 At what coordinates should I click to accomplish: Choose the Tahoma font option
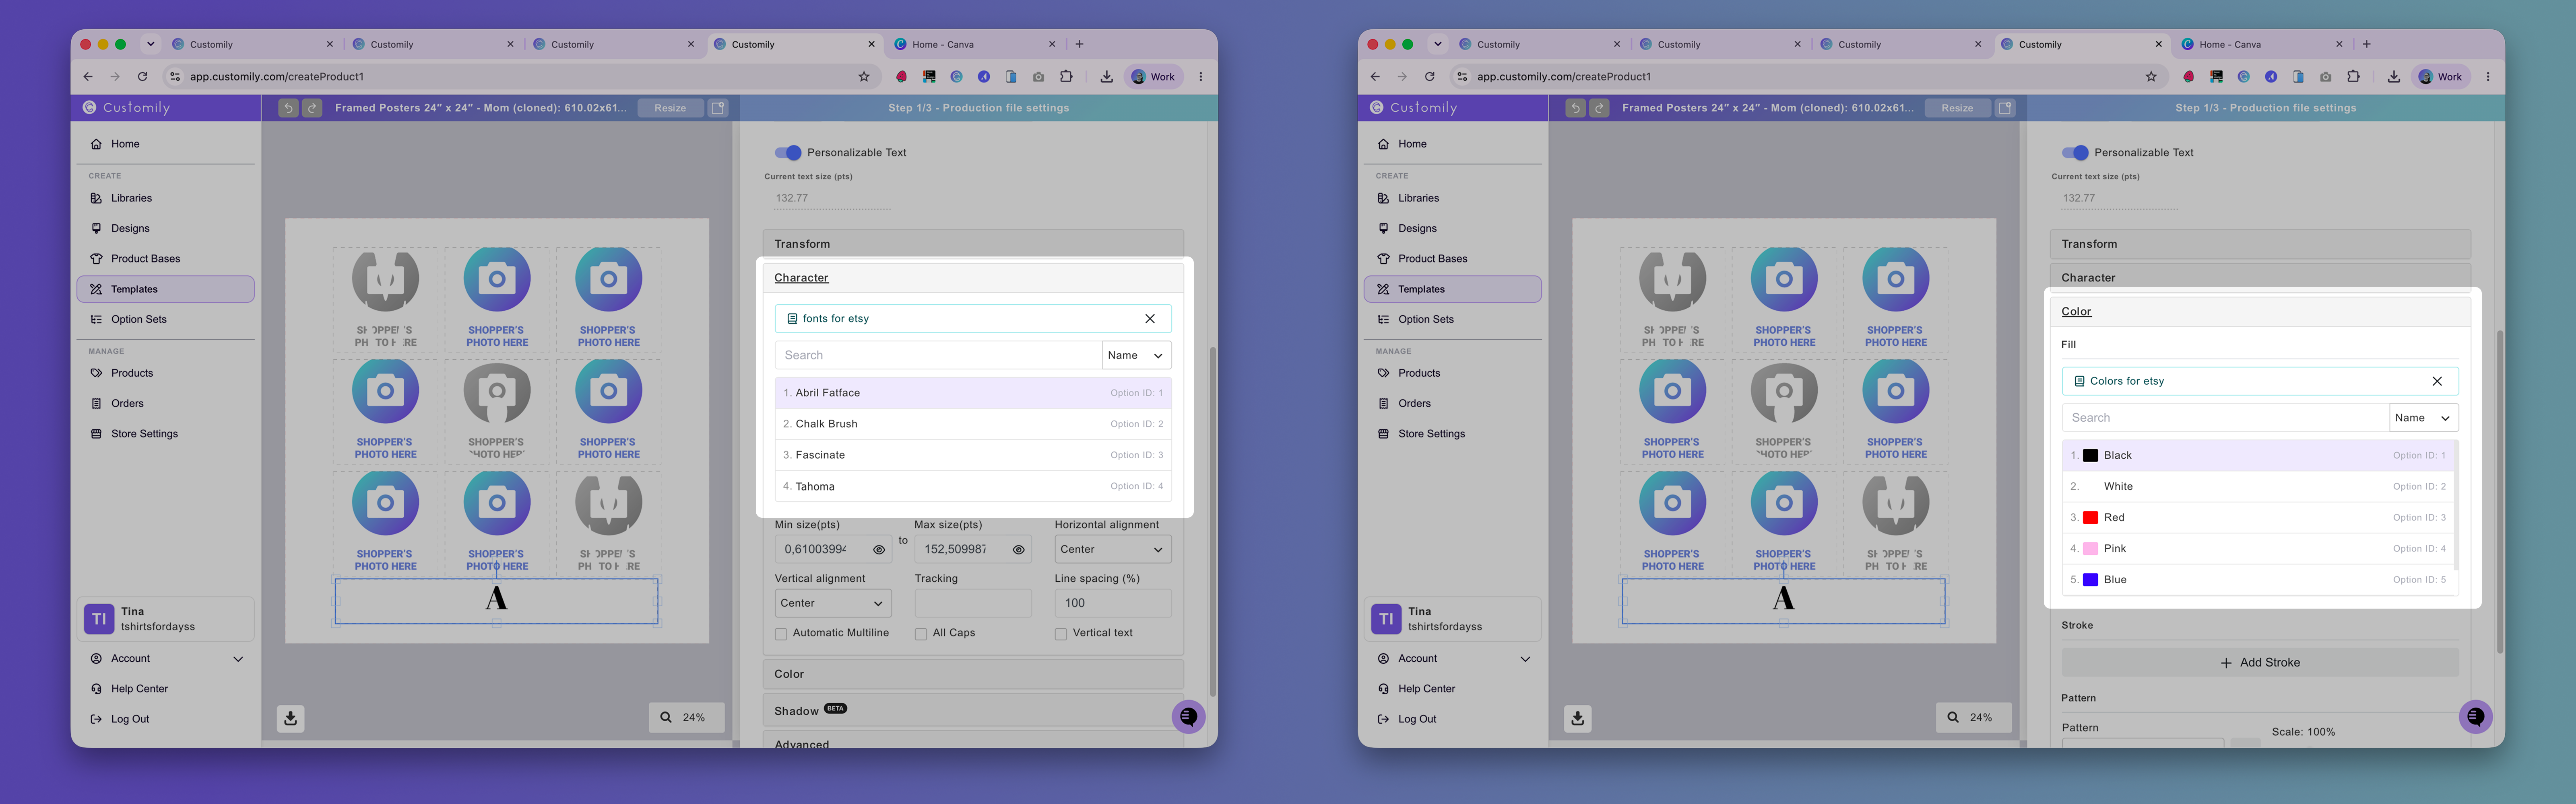point(973,486)
